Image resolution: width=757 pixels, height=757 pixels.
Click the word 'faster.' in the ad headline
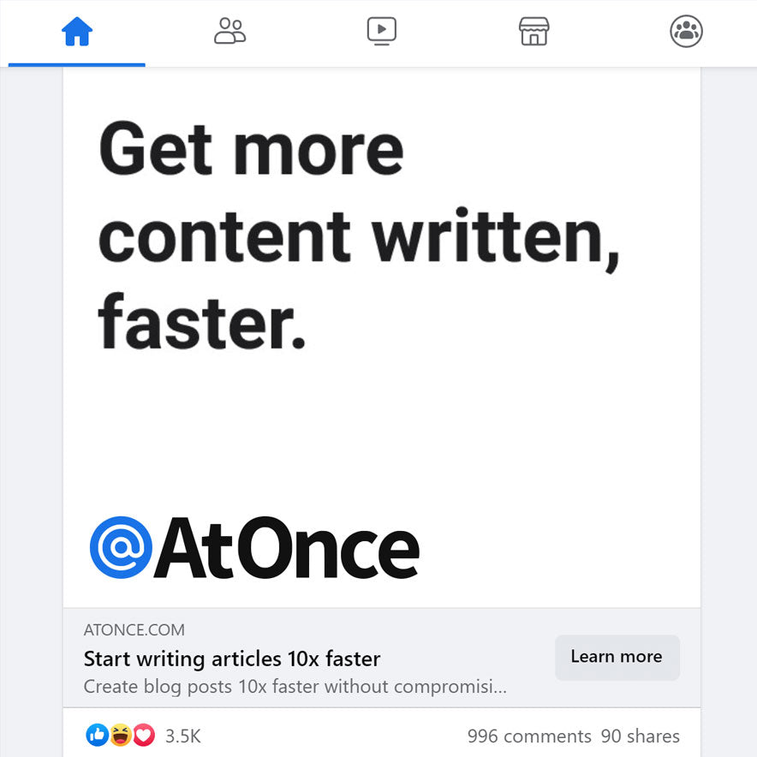pyautogui.click(x=202, y=321)
